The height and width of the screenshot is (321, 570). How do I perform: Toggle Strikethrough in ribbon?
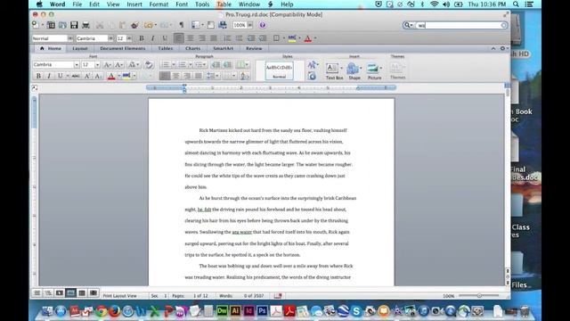[x=76, y=76]
